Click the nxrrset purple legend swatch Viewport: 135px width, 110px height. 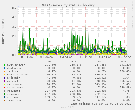point(5,81)
